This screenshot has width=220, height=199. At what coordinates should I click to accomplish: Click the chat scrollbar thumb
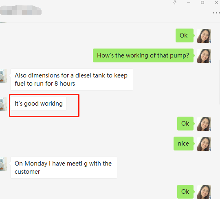(x=220, y=82)
